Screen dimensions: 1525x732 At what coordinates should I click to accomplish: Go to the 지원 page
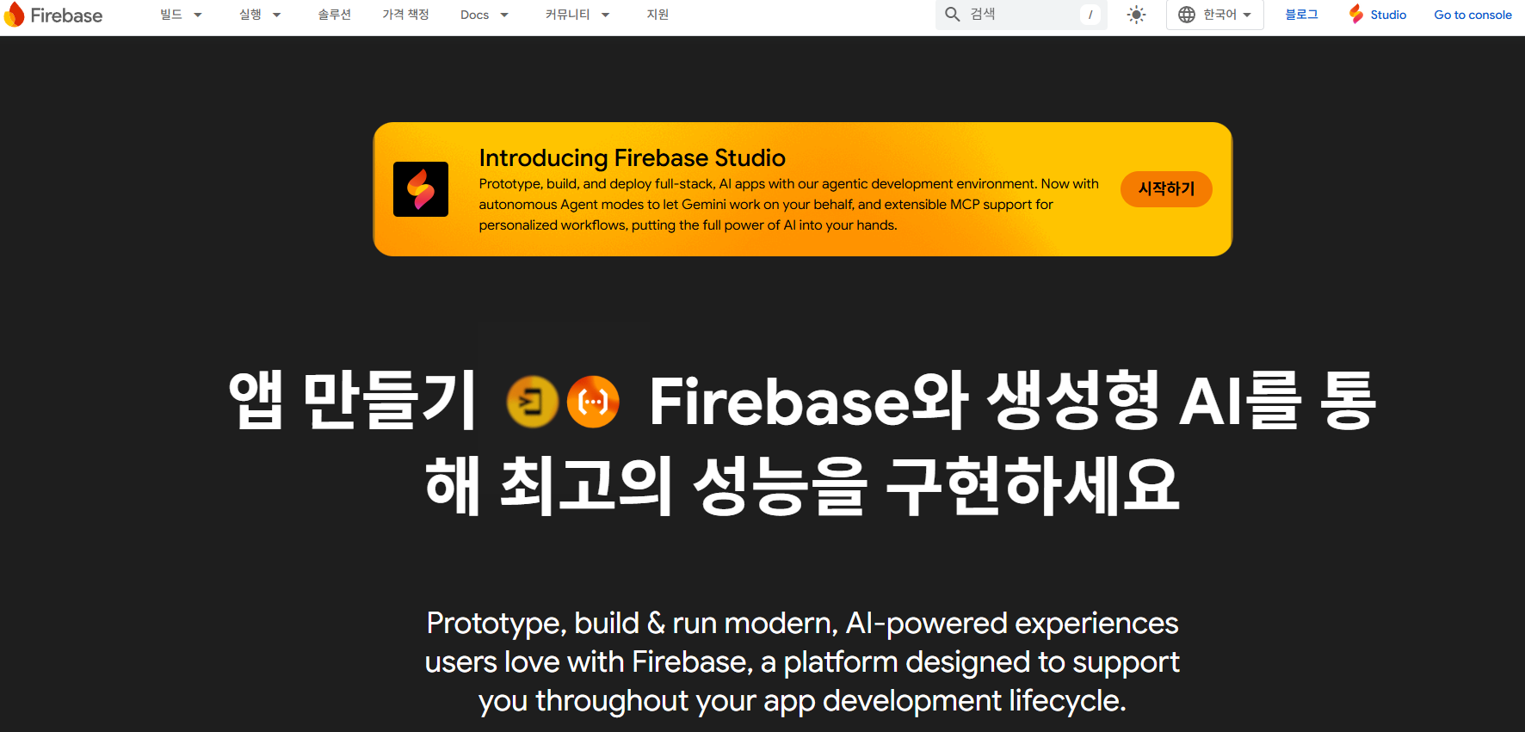coord(658,15)
